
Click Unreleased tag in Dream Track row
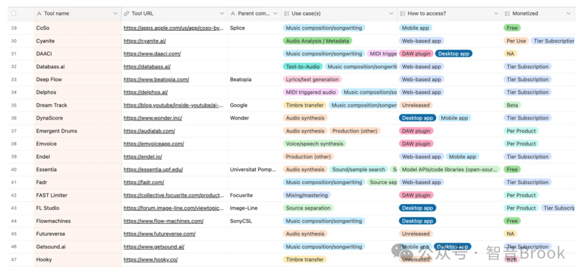(416, 105)
